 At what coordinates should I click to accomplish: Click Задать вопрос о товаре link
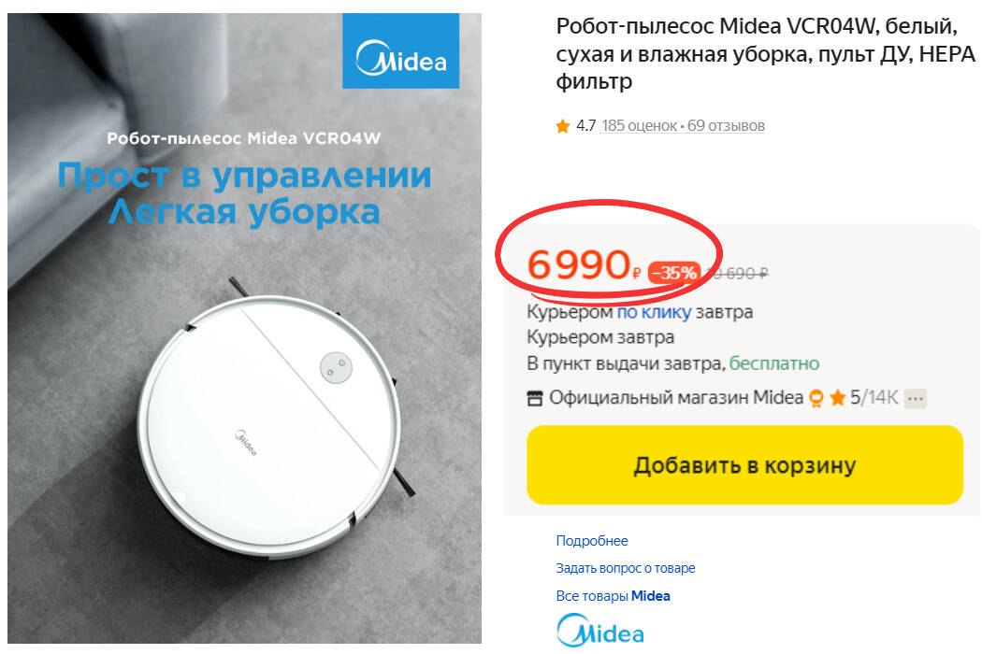(626, 568)
